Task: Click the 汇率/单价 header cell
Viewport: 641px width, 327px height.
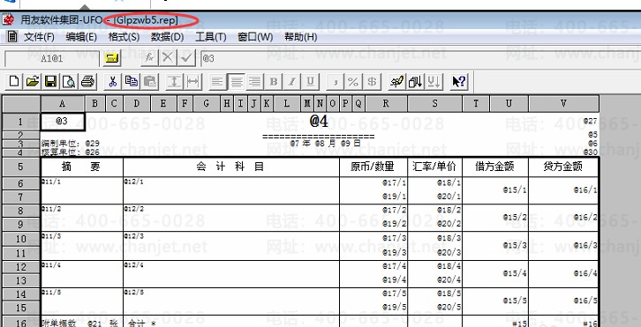Action: point(434,167)
